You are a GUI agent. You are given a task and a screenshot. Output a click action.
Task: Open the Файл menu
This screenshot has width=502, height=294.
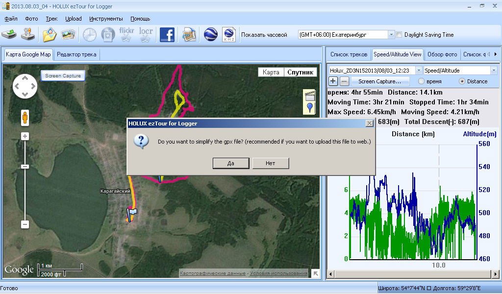11,19
